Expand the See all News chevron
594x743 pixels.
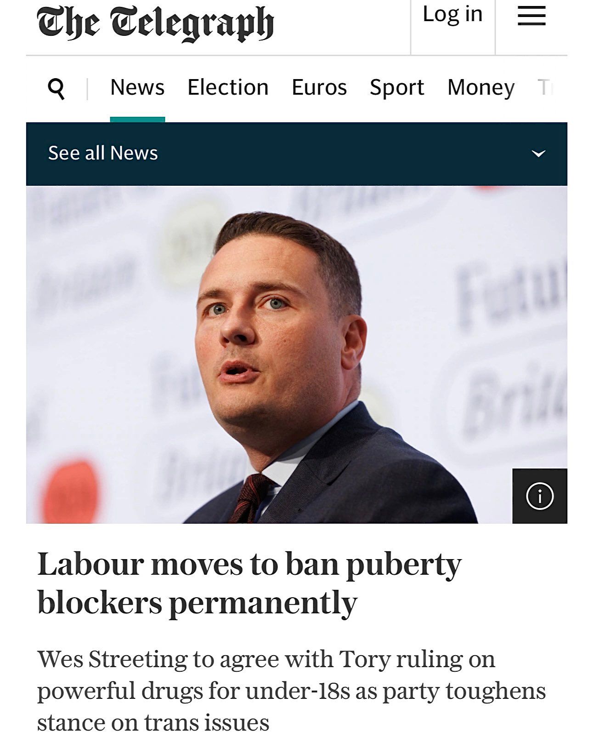pos(538,154)
